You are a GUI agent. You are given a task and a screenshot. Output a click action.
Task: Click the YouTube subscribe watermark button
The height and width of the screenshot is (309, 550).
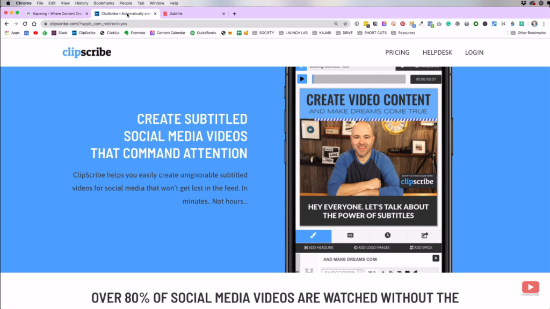coord(530,288)
